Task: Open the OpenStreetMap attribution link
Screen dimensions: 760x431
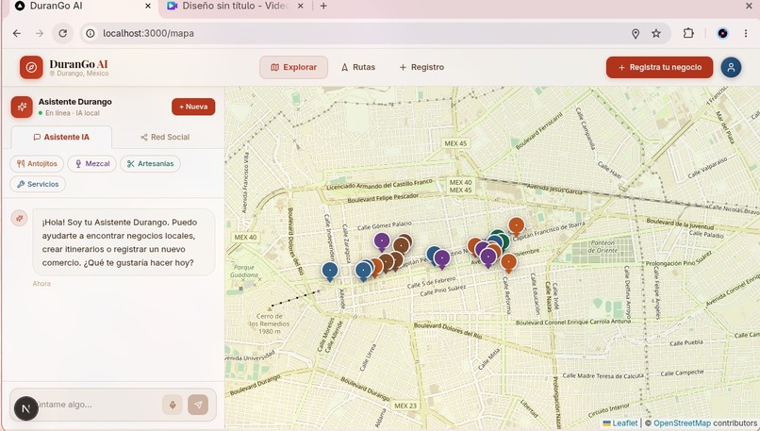Action: (682, 423)
